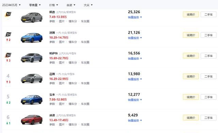Click 询底价 button for 速腾
Image resolution: width=218 pixels, height=133 pixels.
191,35
